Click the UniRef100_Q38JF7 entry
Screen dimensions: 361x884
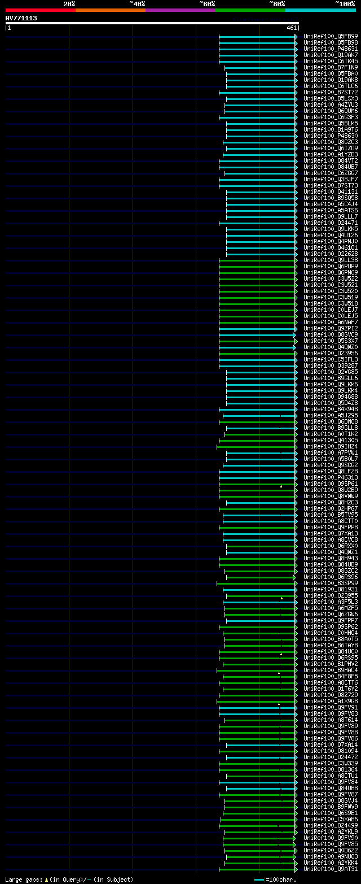(x=330, y=180)
